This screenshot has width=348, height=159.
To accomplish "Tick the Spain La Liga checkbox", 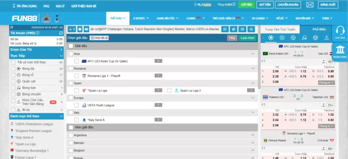I will tap(77, 91).
